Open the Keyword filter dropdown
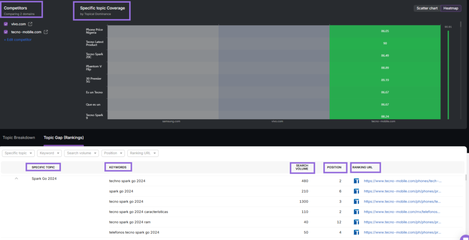 click(x=49, y=153)
